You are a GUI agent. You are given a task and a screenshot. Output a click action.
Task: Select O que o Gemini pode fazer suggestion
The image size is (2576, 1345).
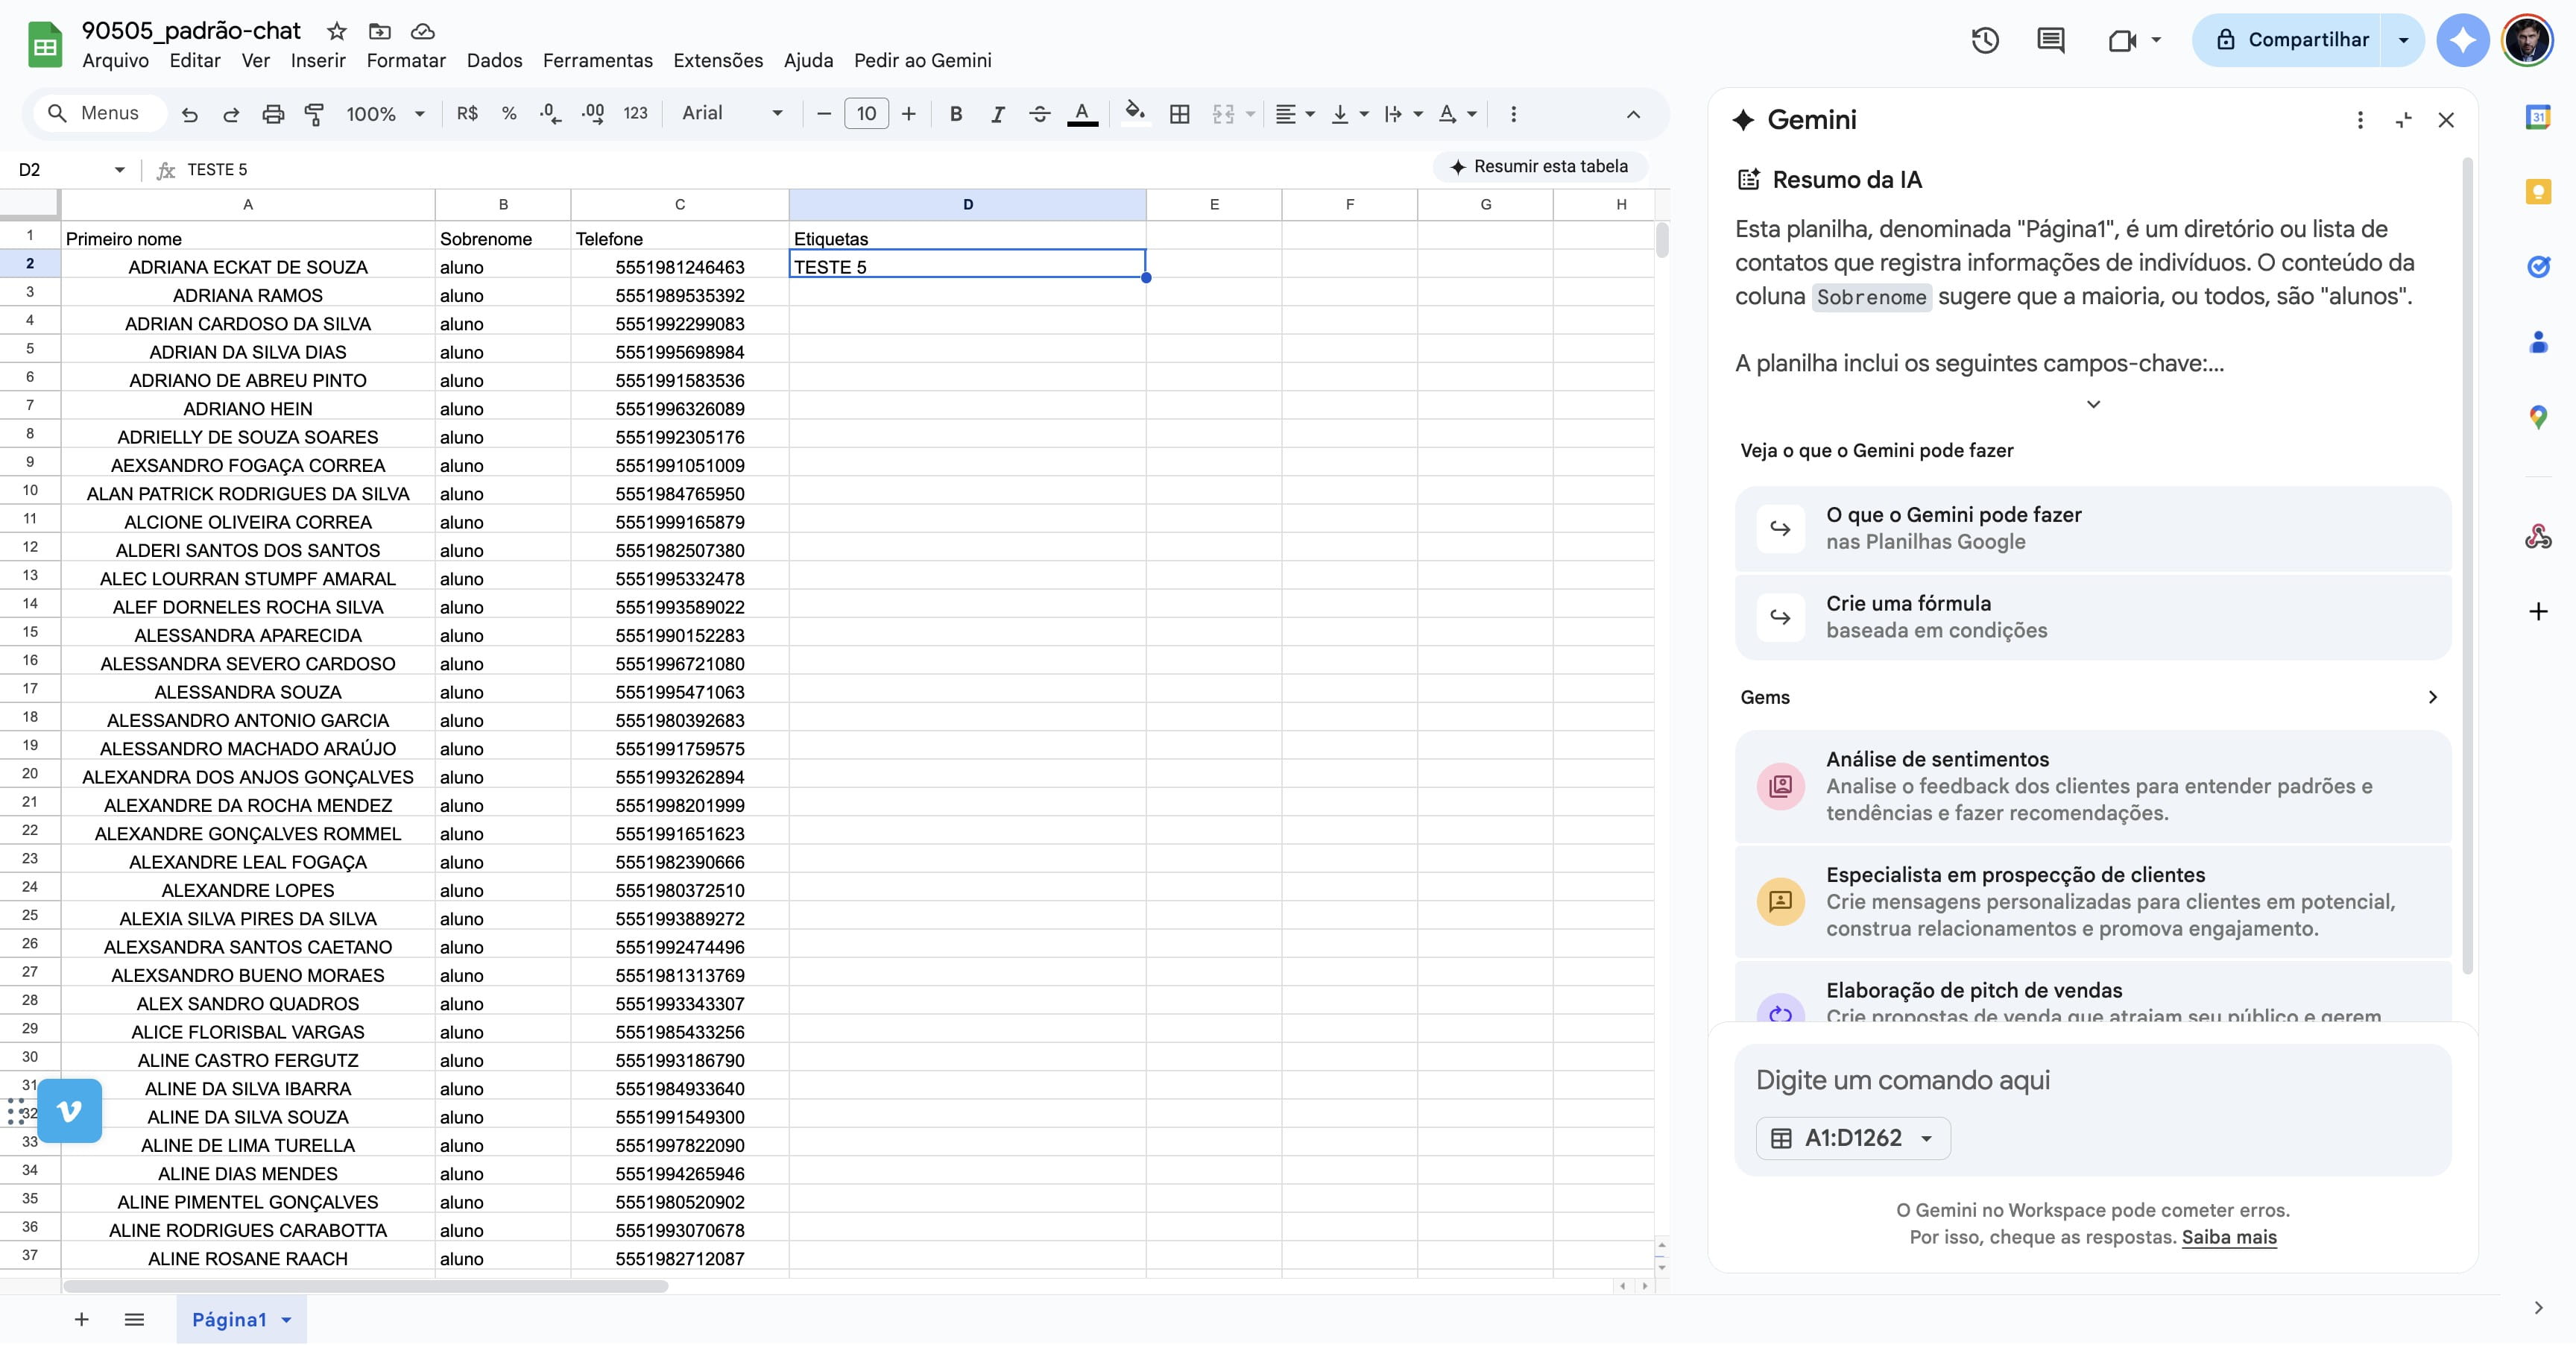pos(2093,528)
